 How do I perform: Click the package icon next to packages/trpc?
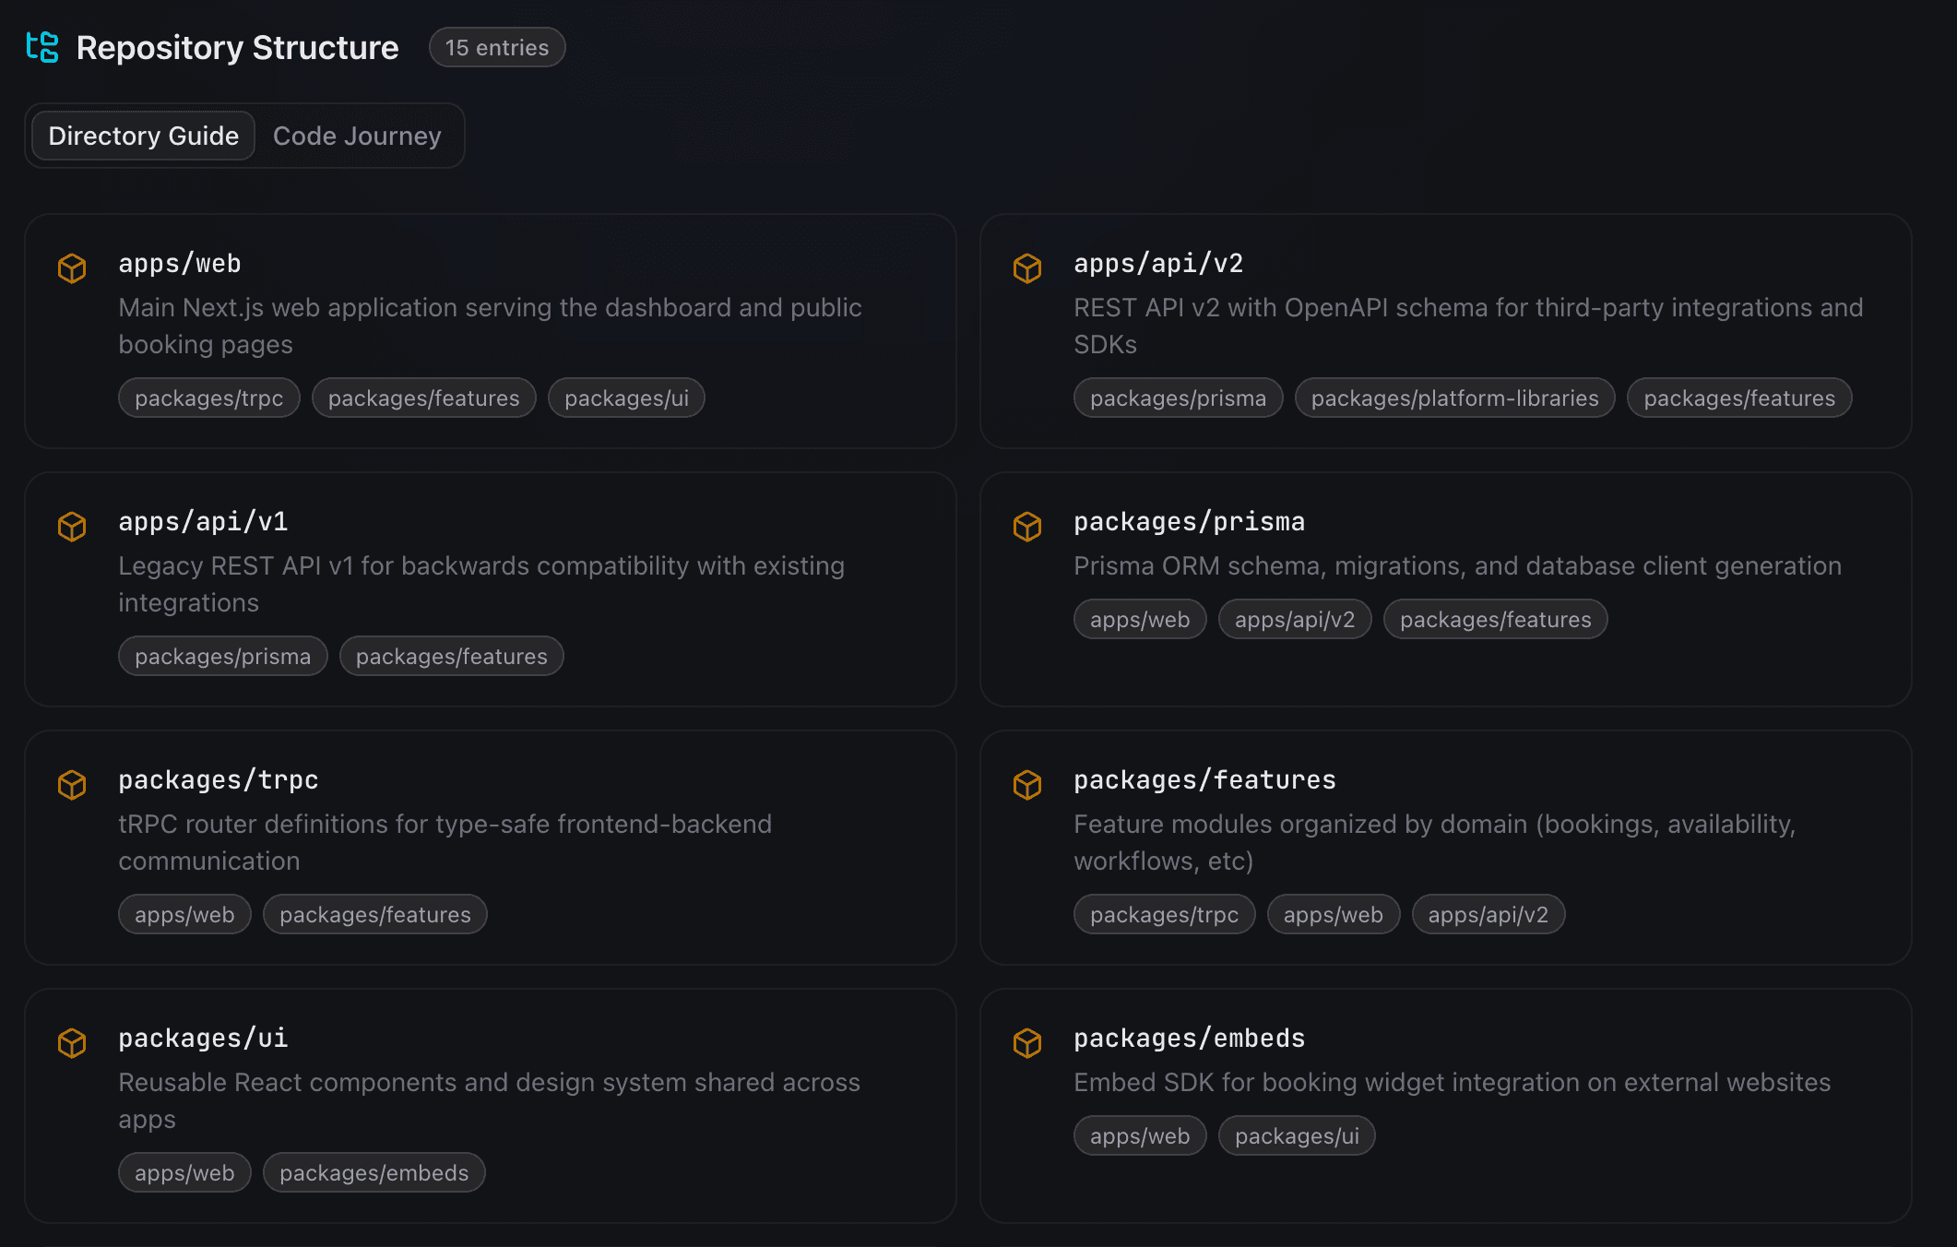(x=72, y=785)
